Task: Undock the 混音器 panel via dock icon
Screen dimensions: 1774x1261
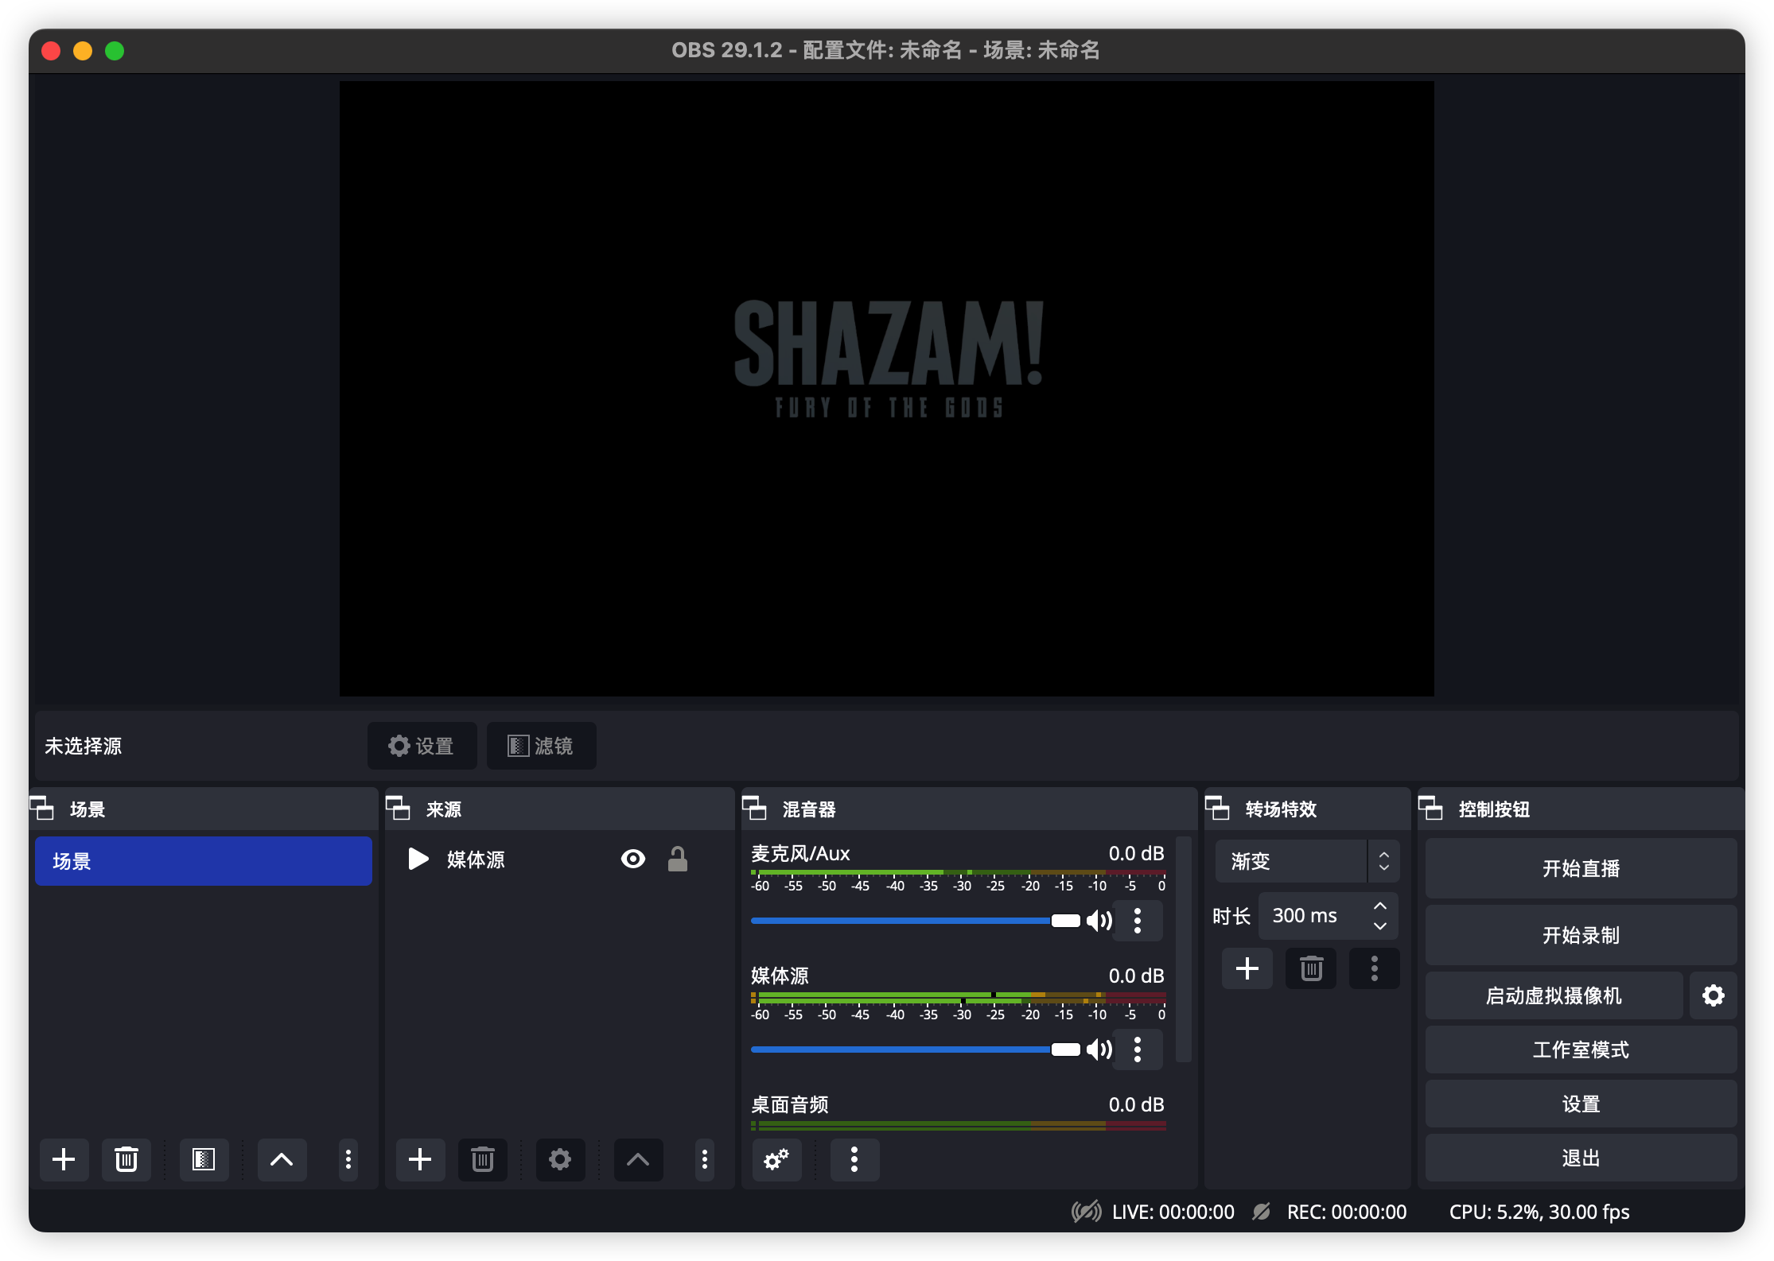Action: point(754,809)
